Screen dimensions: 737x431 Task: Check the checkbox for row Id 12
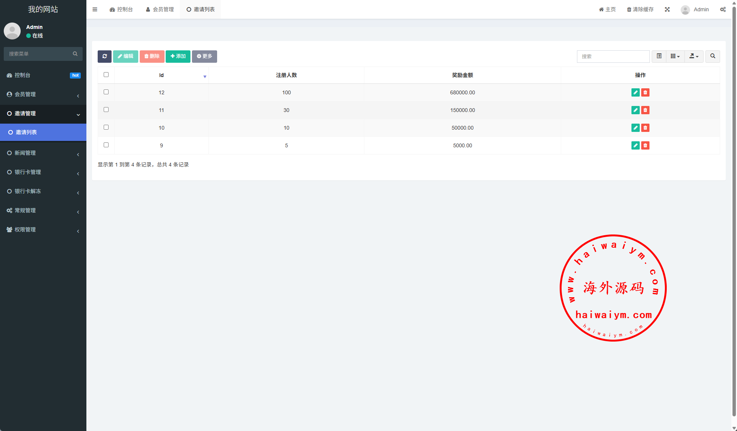[x=106, y=92]
